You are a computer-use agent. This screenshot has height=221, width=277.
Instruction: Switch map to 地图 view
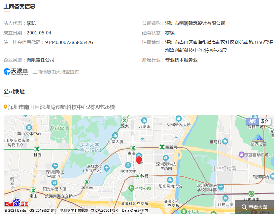[x=252, y=121]
